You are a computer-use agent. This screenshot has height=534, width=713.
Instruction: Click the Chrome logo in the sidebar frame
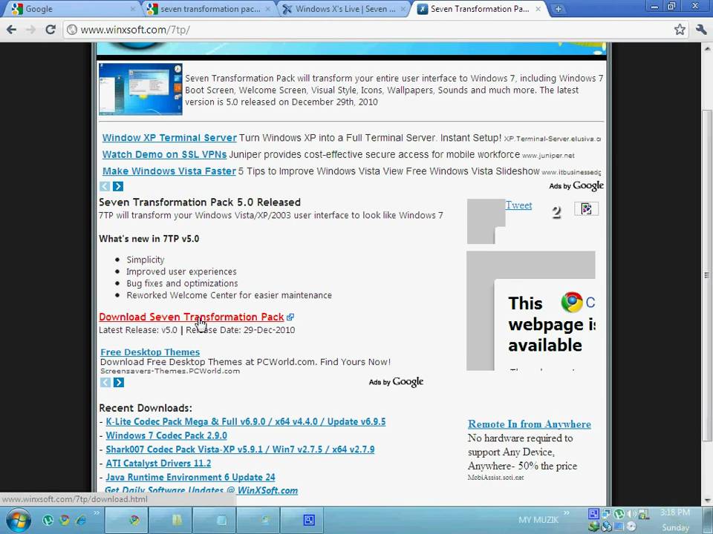pos(572,303)
